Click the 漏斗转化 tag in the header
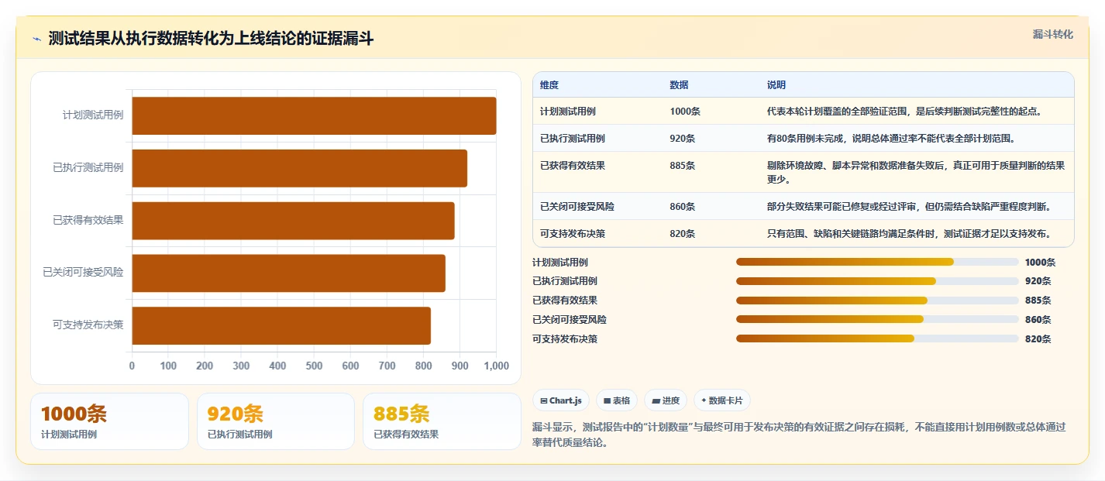The height and width of the screenshot is (481, 1105). [x=1053, y=35]
